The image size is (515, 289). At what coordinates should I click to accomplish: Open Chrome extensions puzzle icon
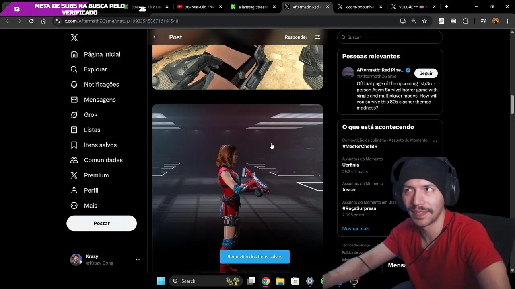coord(466,21)
